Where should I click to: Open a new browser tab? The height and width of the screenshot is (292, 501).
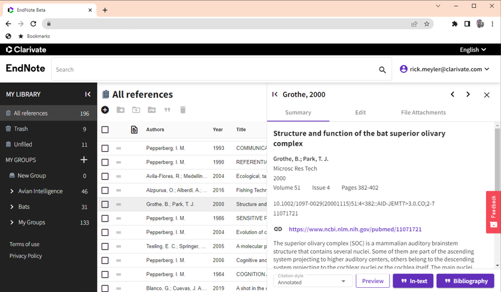click(105, 10)
